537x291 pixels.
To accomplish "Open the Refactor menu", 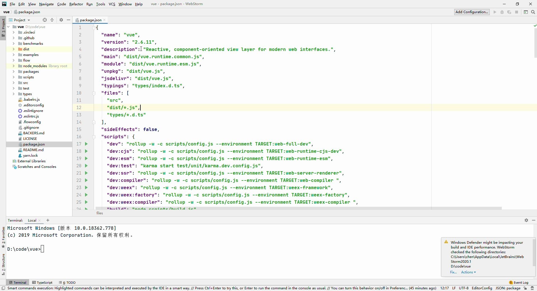I will click(x=76, y=4).
